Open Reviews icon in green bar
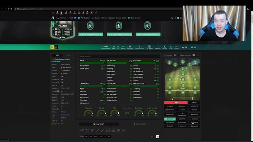 130,47
